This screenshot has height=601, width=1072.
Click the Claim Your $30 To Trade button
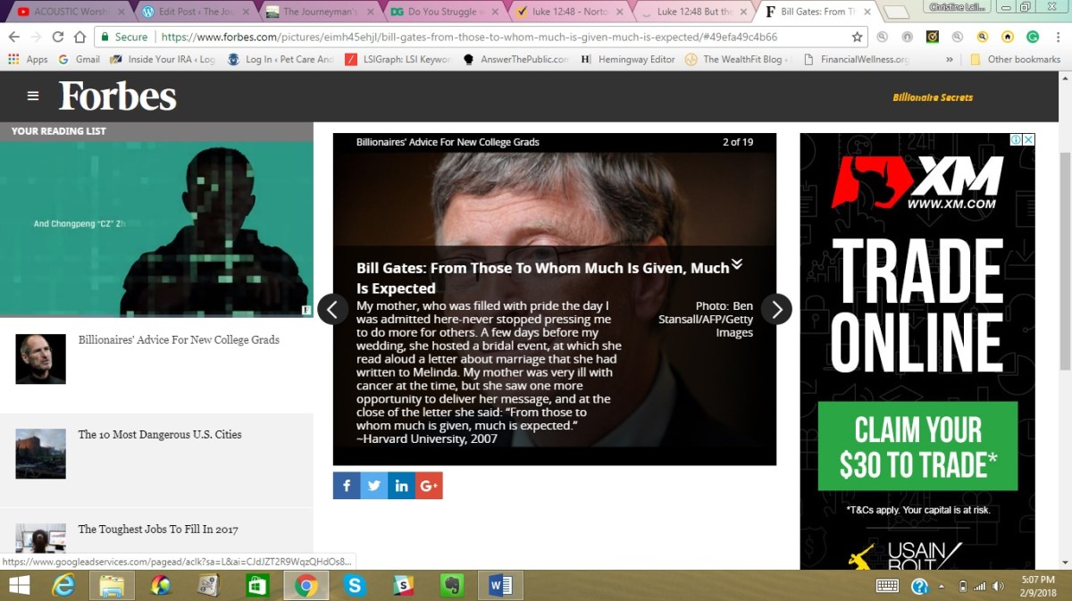917,447
